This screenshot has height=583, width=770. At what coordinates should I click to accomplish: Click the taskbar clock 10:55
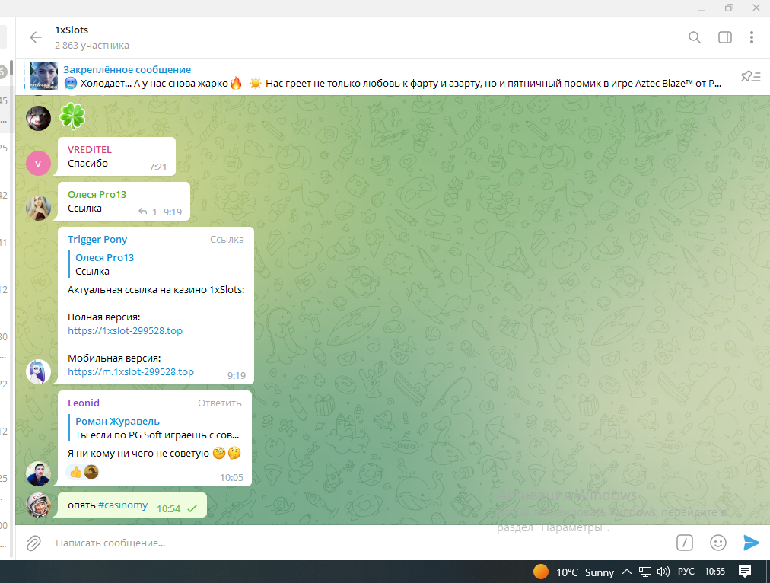[x=715, y=572]
